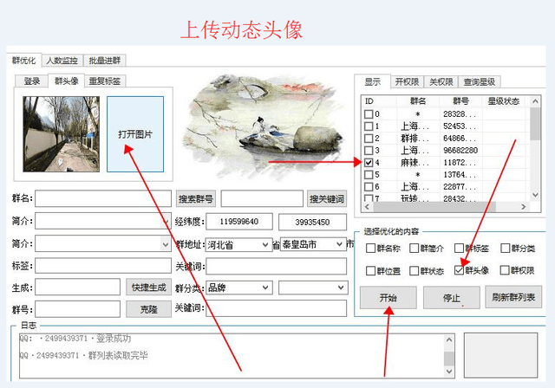The width and height of the screenshot is (555, 388).
Task: Open the second 简介 dropdown
Action: point(166,244)
